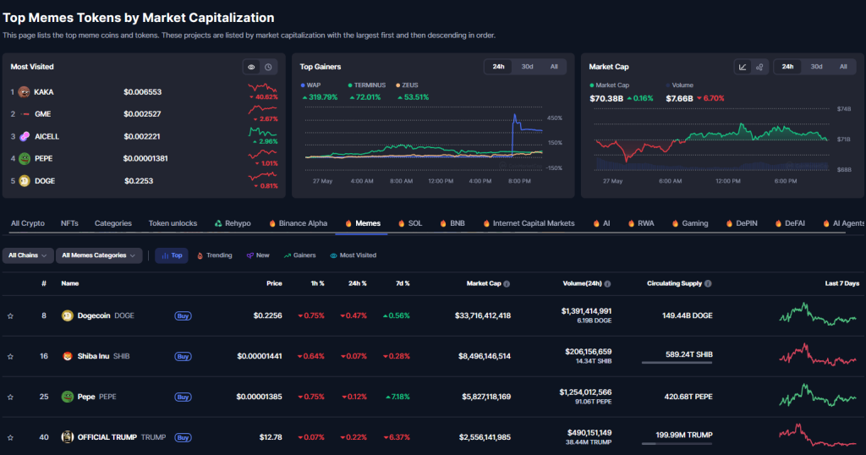This screenshot has height=455, width=866.
Task: Open the Dogecoin coin page link
Action: [x=98, y=315]
